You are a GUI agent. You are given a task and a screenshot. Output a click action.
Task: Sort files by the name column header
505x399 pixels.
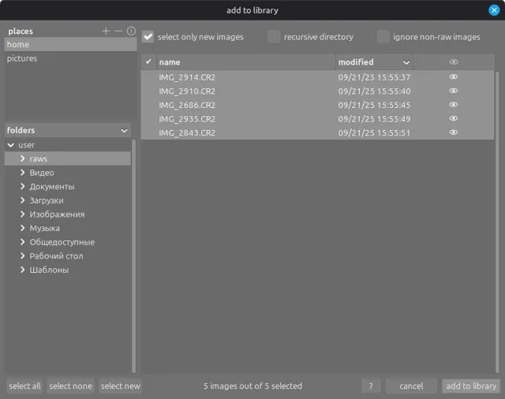pos(245,62)
